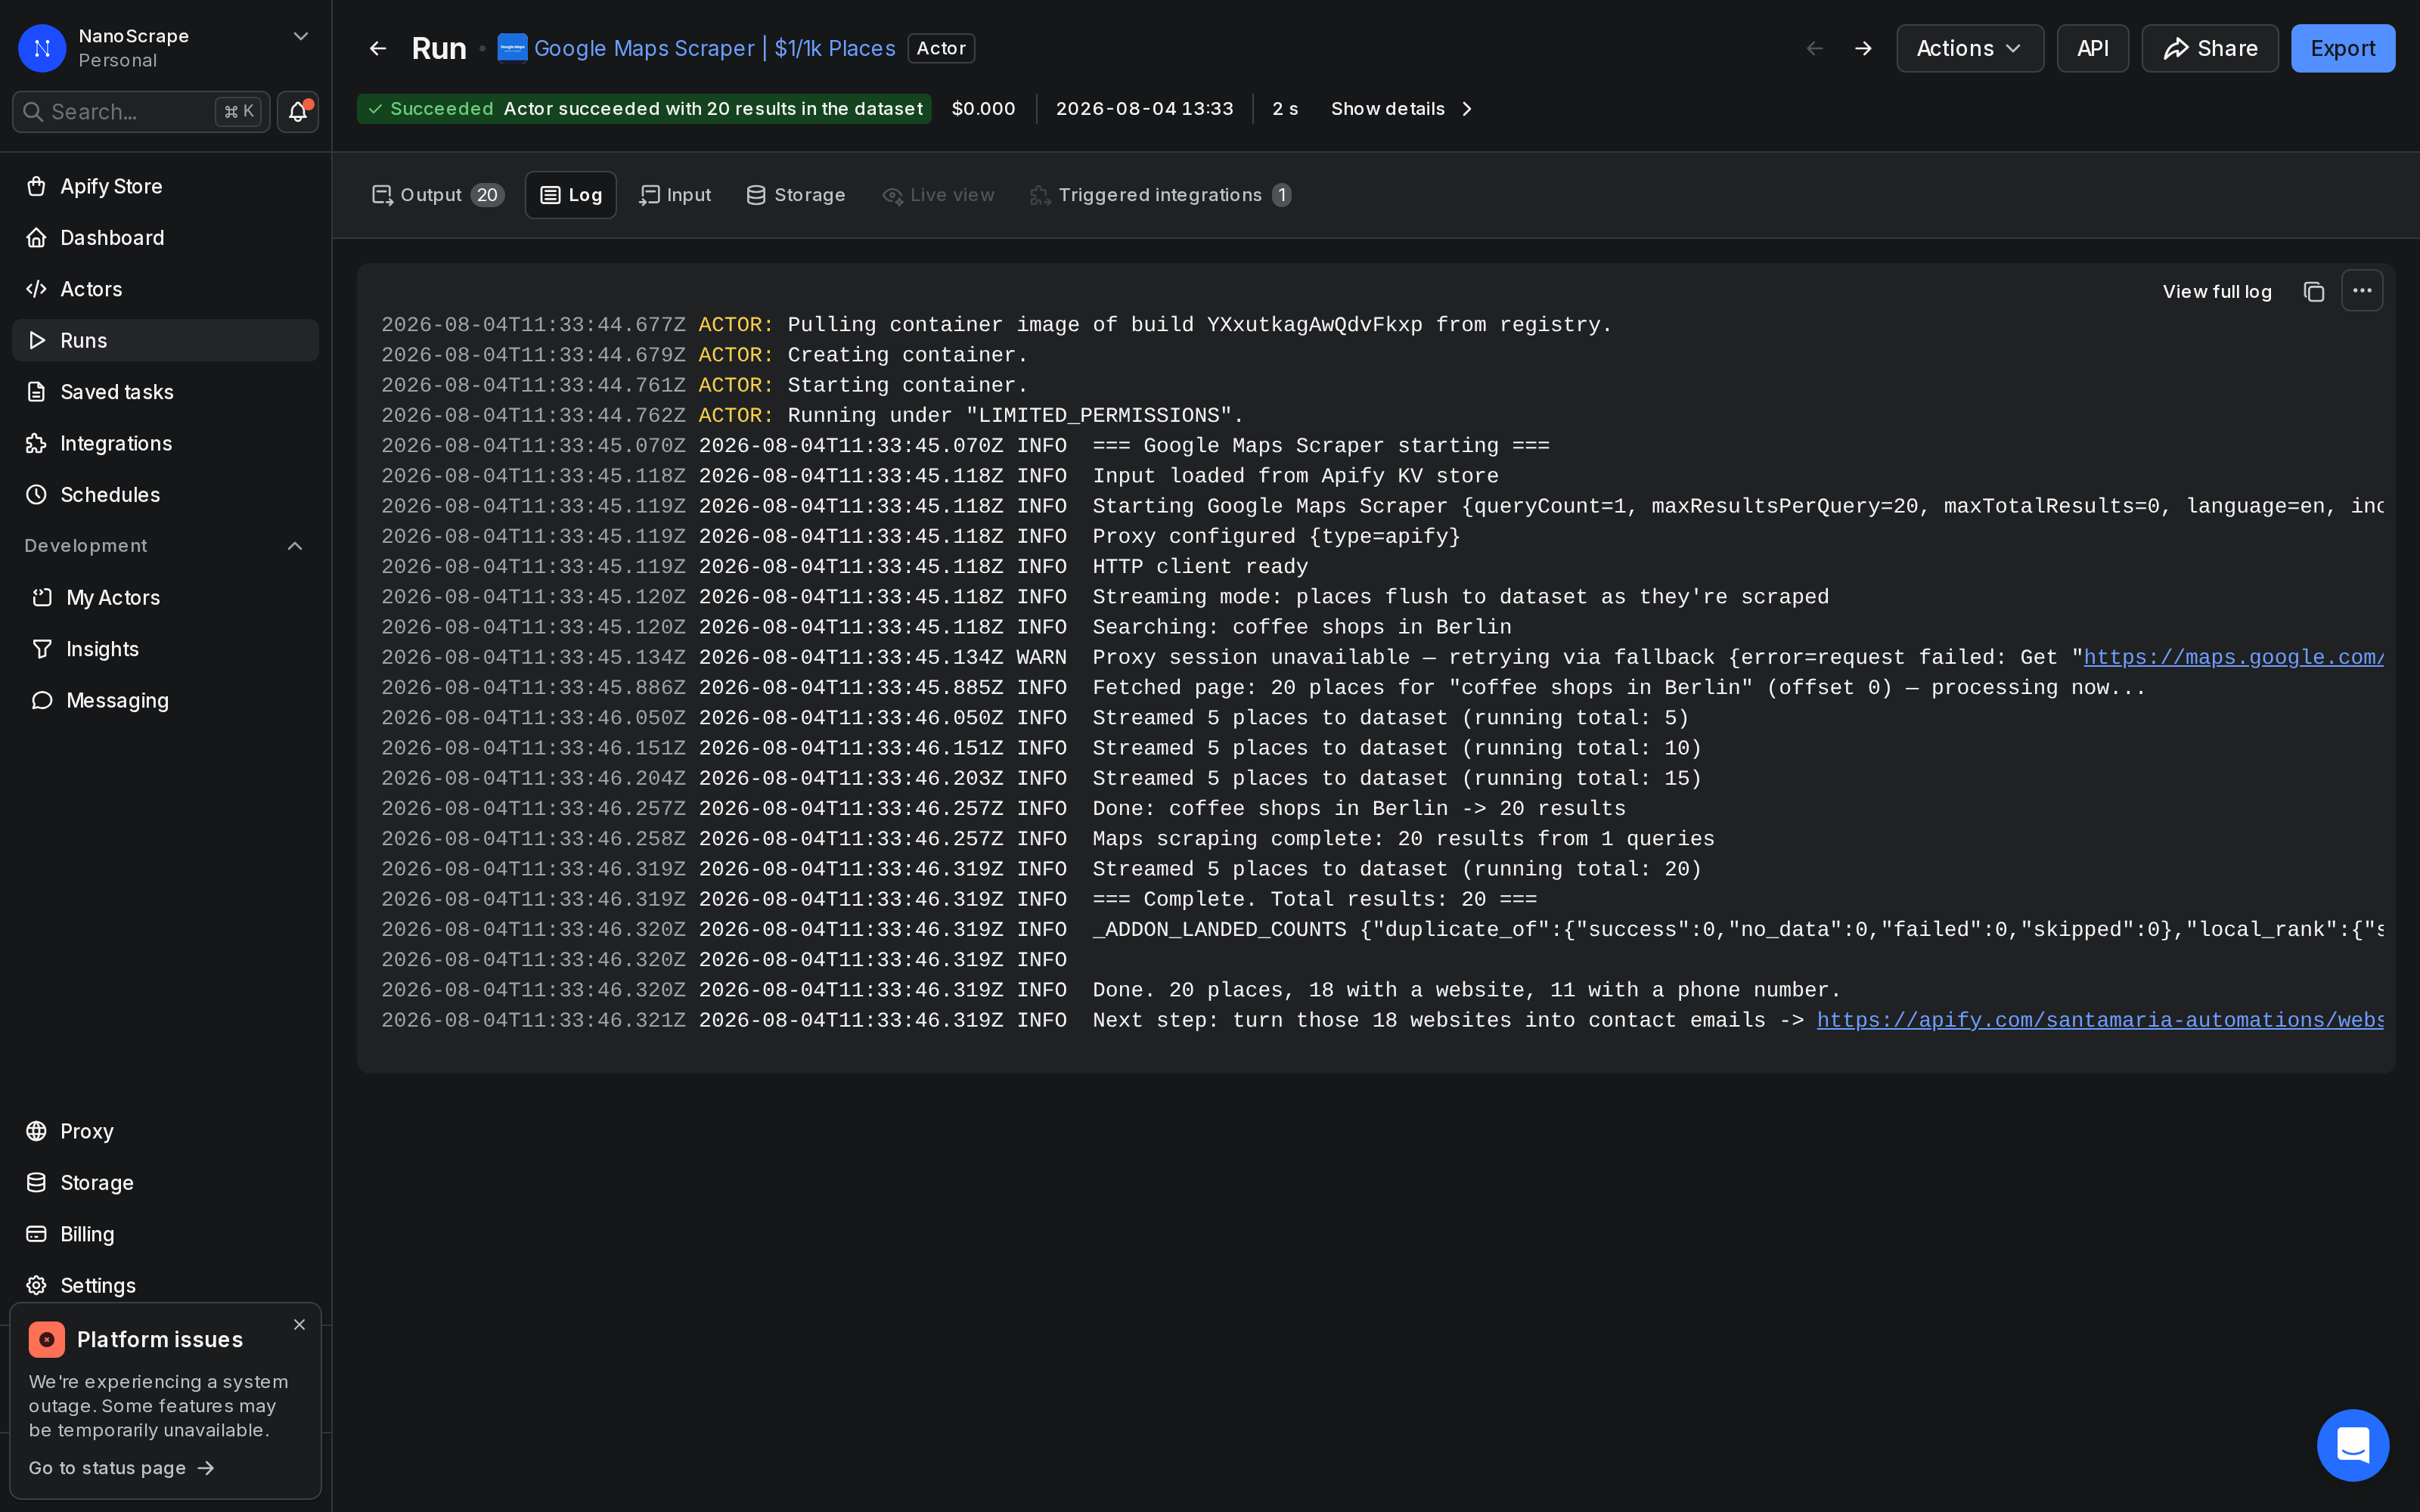The image size is (2420, 1512).
Task: Click the log line "HTTP client ready"
Action: (1199, 567)
